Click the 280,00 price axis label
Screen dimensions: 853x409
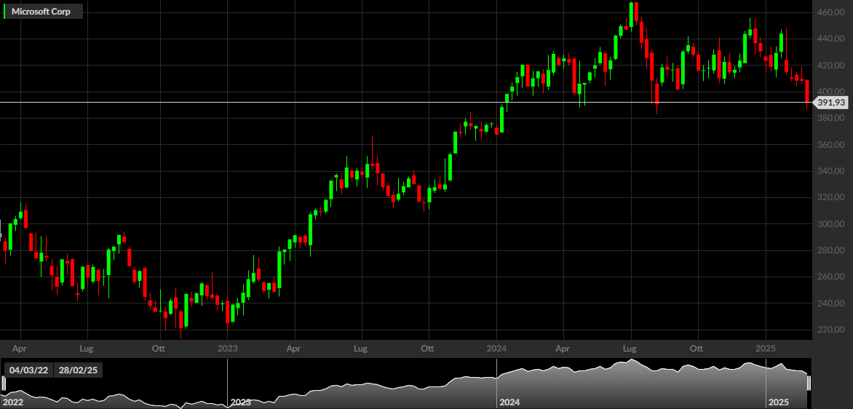click(830, 251)
